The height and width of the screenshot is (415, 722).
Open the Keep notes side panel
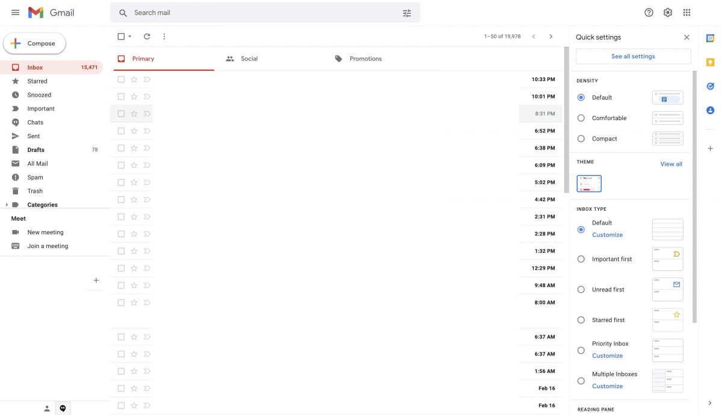[710, 61]
